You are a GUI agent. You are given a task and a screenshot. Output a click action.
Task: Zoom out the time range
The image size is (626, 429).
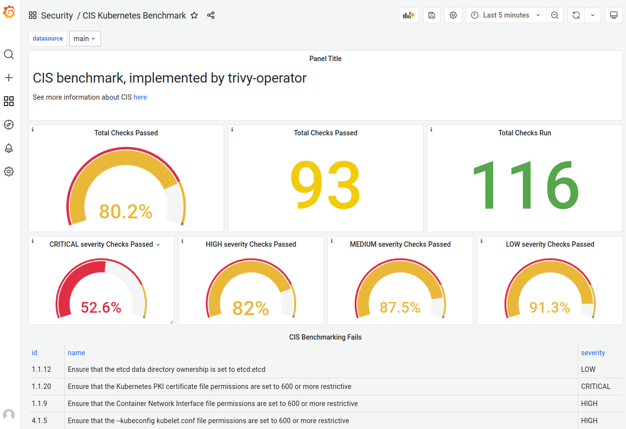pos(555,15)
